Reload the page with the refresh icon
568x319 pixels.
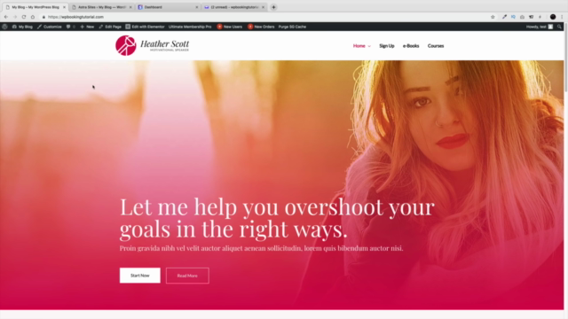[x=24, y=17]
